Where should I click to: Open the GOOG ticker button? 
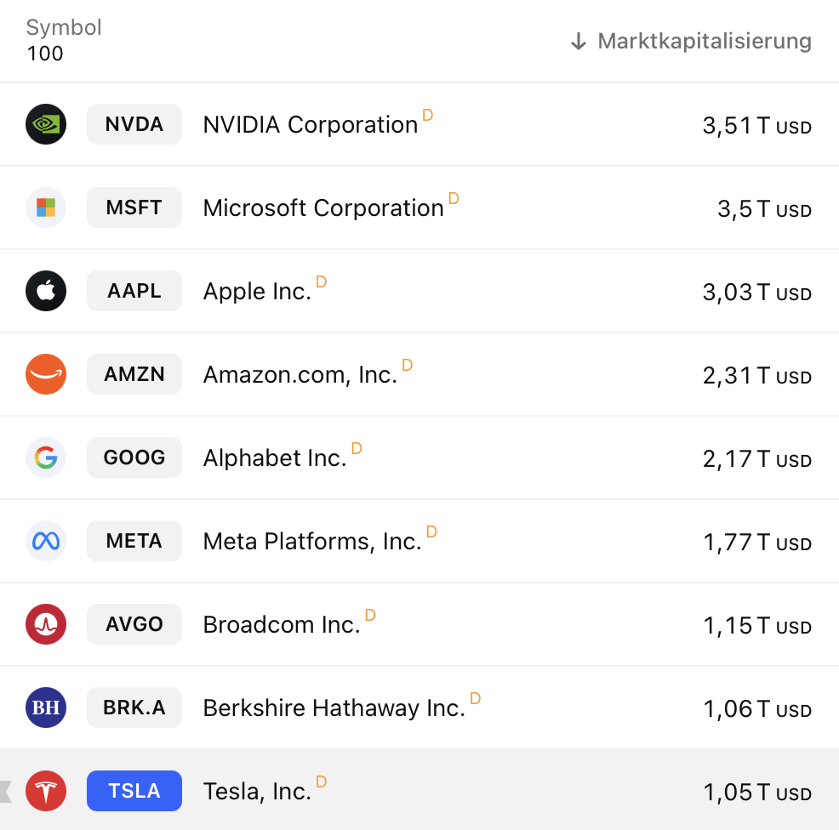pos(134,458)
